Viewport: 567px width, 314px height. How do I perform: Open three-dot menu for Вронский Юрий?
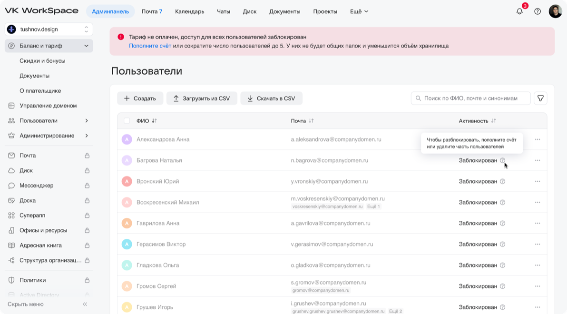(x=538, y=181)
